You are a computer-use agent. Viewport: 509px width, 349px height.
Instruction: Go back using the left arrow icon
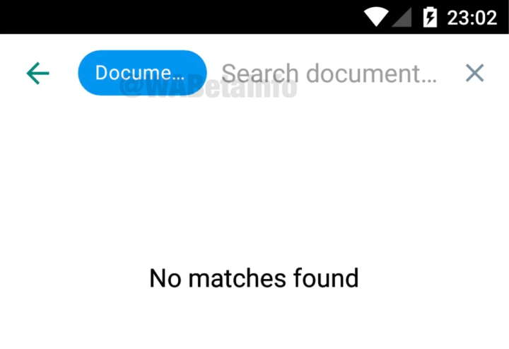point(37,73)
